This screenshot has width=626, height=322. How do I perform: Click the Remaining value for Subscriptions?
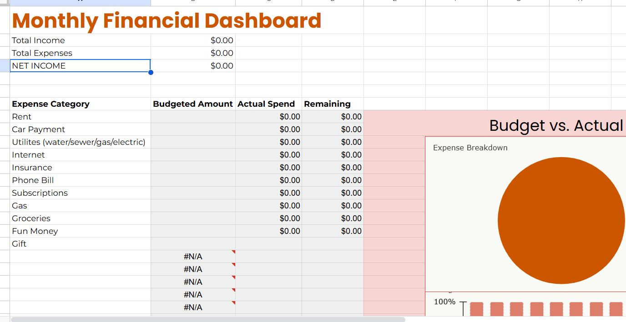(351, 193)
